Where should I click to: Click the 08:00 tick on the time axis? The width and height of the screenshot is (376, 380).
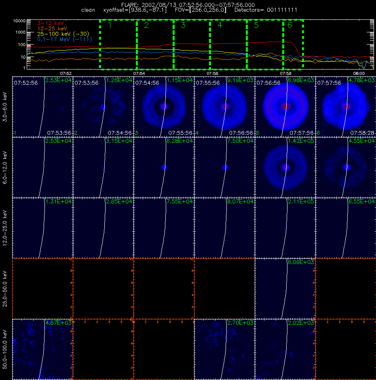click(359, 73)
